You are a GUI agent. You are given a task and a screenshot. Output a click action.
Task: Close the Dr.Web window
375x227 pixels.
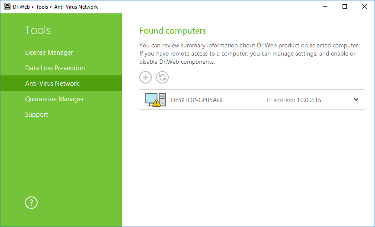click(365, 6)
